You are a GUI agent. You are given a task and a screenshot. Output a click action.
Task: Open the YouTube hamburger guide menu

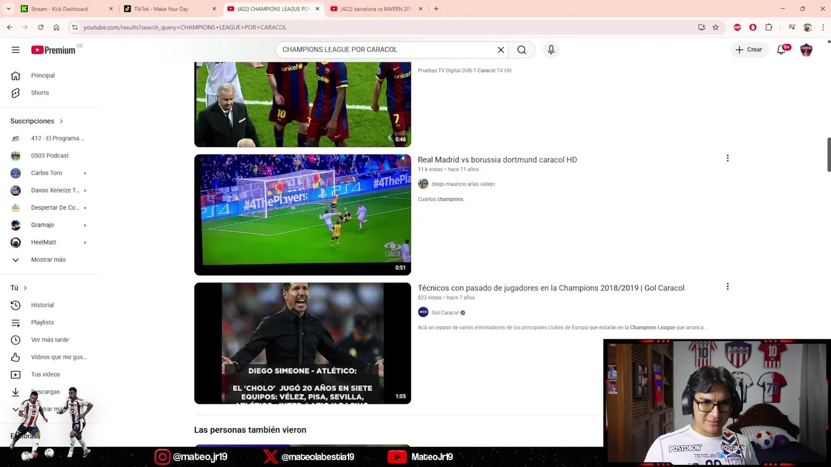click(16, 50)
